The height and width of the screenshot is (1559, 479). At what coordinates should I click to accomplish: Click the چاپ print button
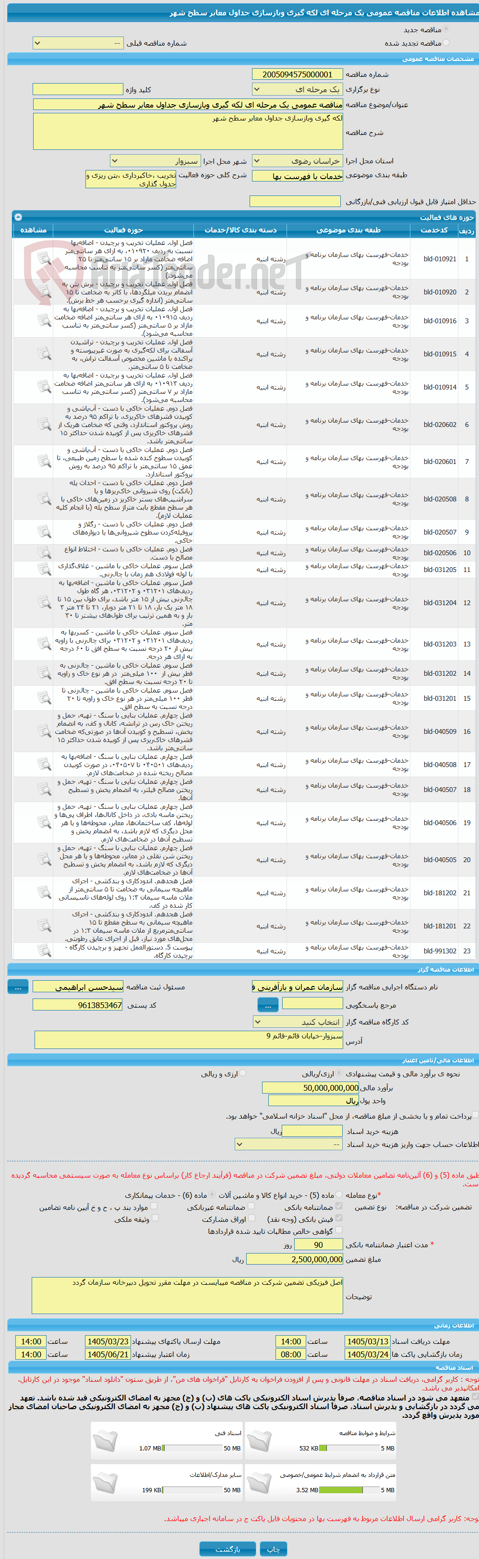(274, 1549)
